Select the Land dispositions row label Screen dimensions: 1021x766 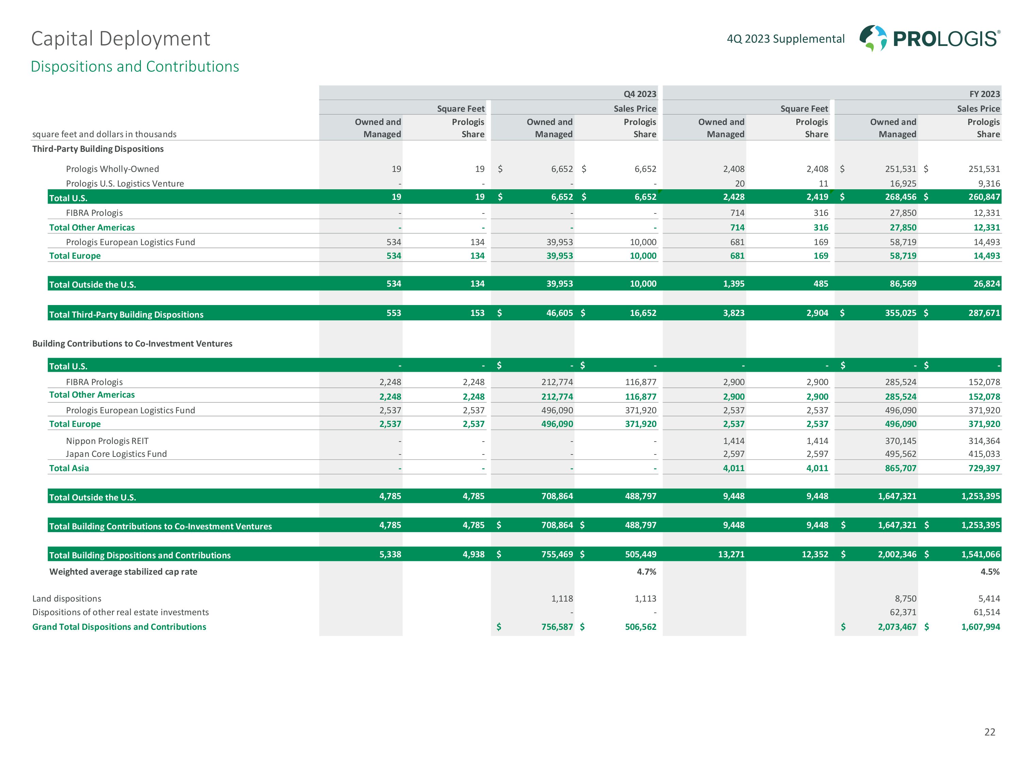tap(66, 599)
